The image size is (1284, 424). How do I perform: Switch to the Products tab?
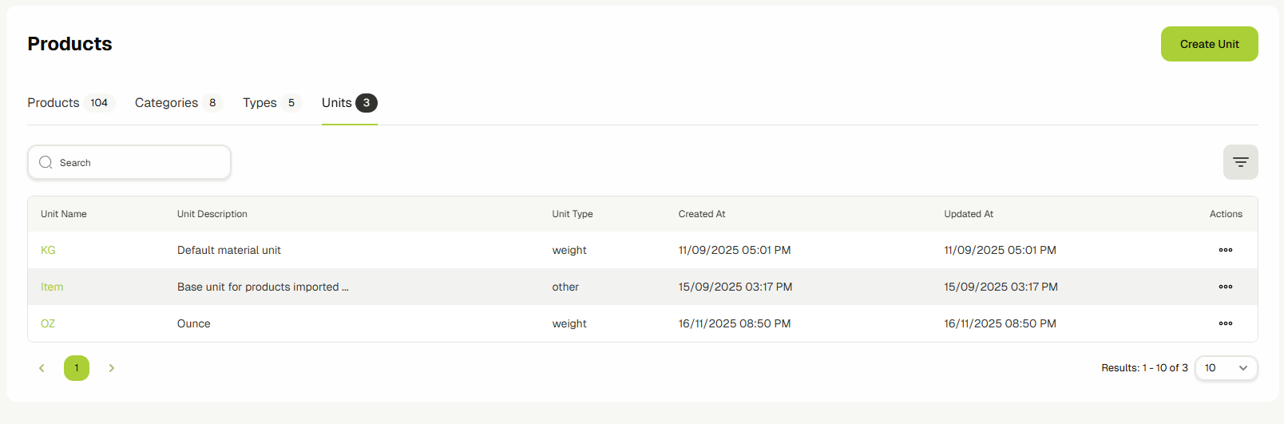[x=53, y=103]
